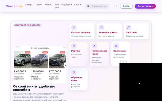This screenshot has height=101, width=162.
Task: Open the Авторы menu item
Action: tap(29, 5)
